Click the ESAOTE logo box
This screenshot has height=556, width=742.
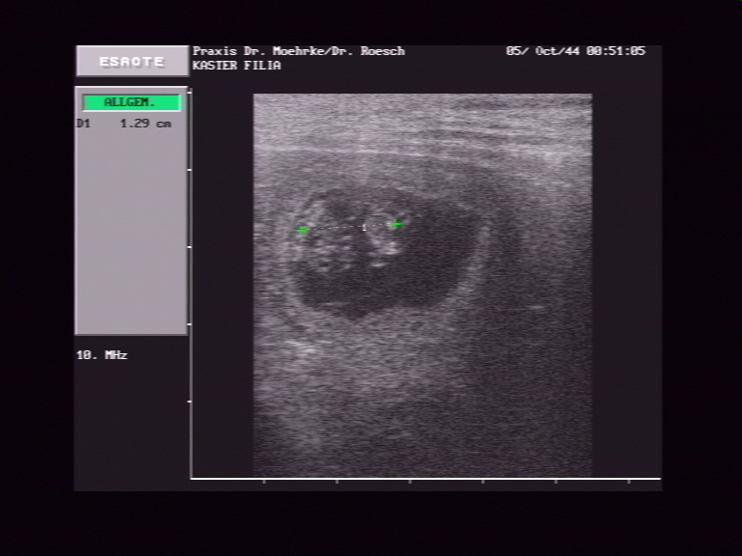(x=132, y=62)
